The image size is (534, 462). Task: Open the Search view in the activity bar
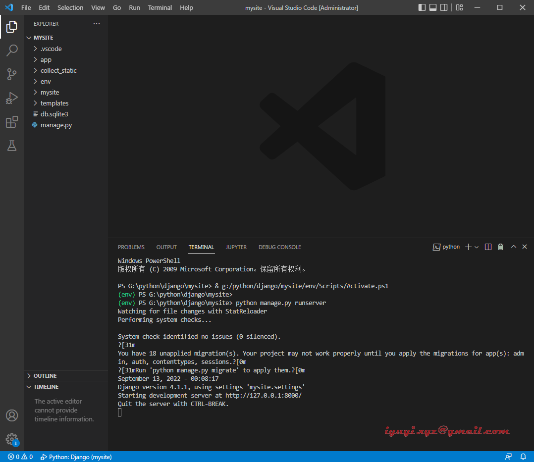pos(12,50)
